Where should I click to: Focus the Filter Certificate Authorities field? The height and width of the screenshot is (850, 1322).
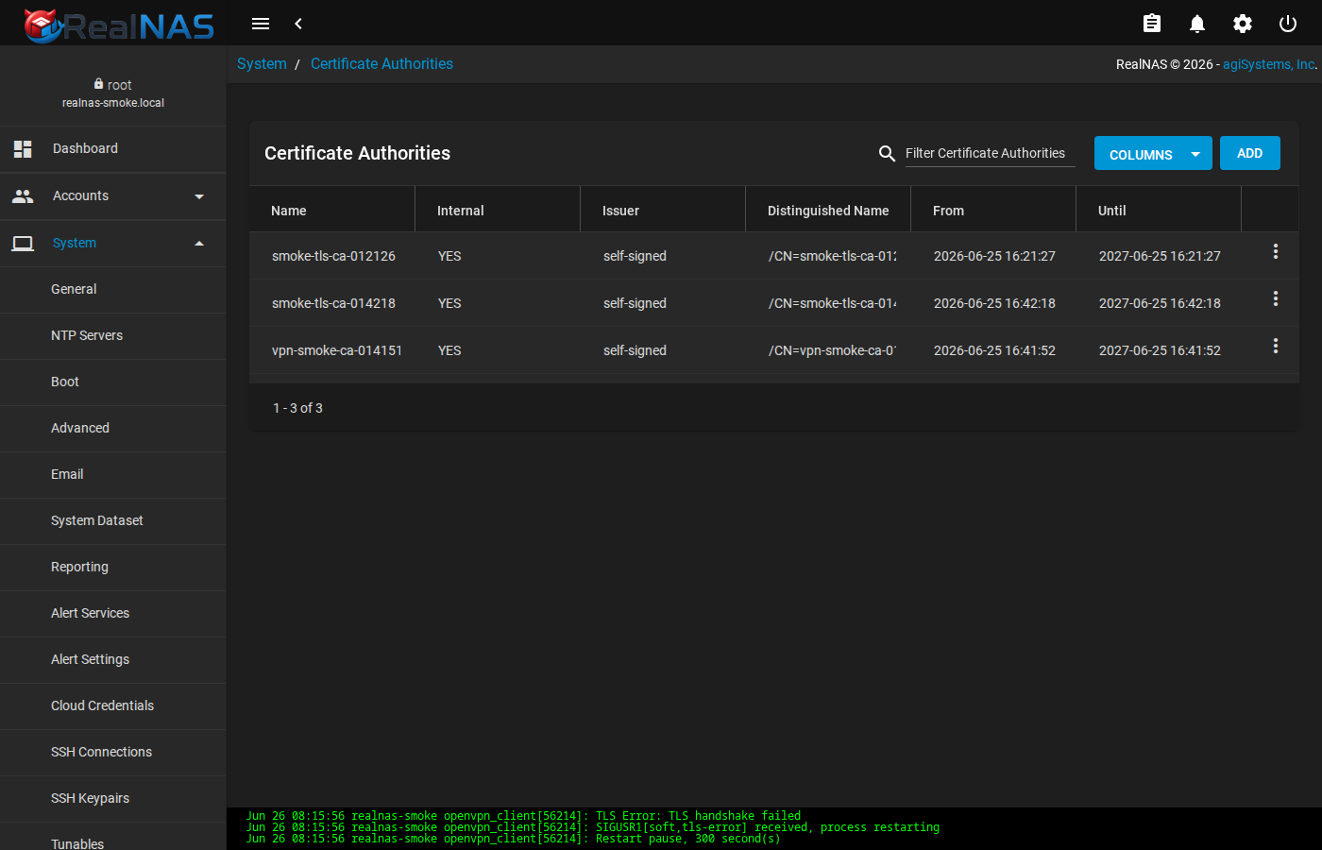click(x=990, y=153)
